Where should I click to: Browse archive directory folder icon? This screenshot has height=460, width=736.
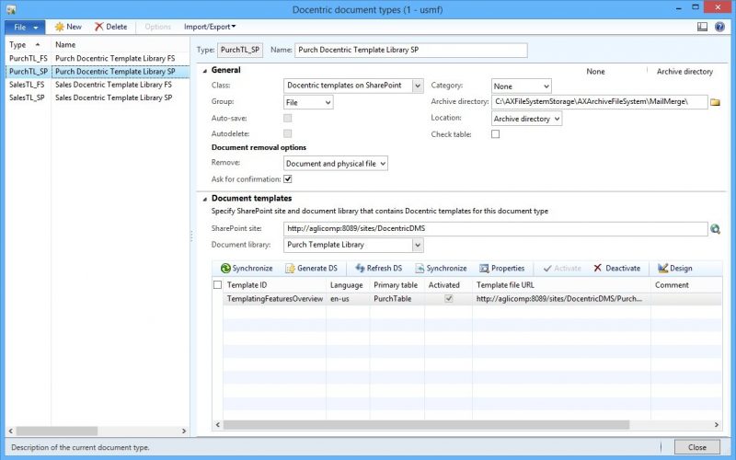click(x=715, y=102)
